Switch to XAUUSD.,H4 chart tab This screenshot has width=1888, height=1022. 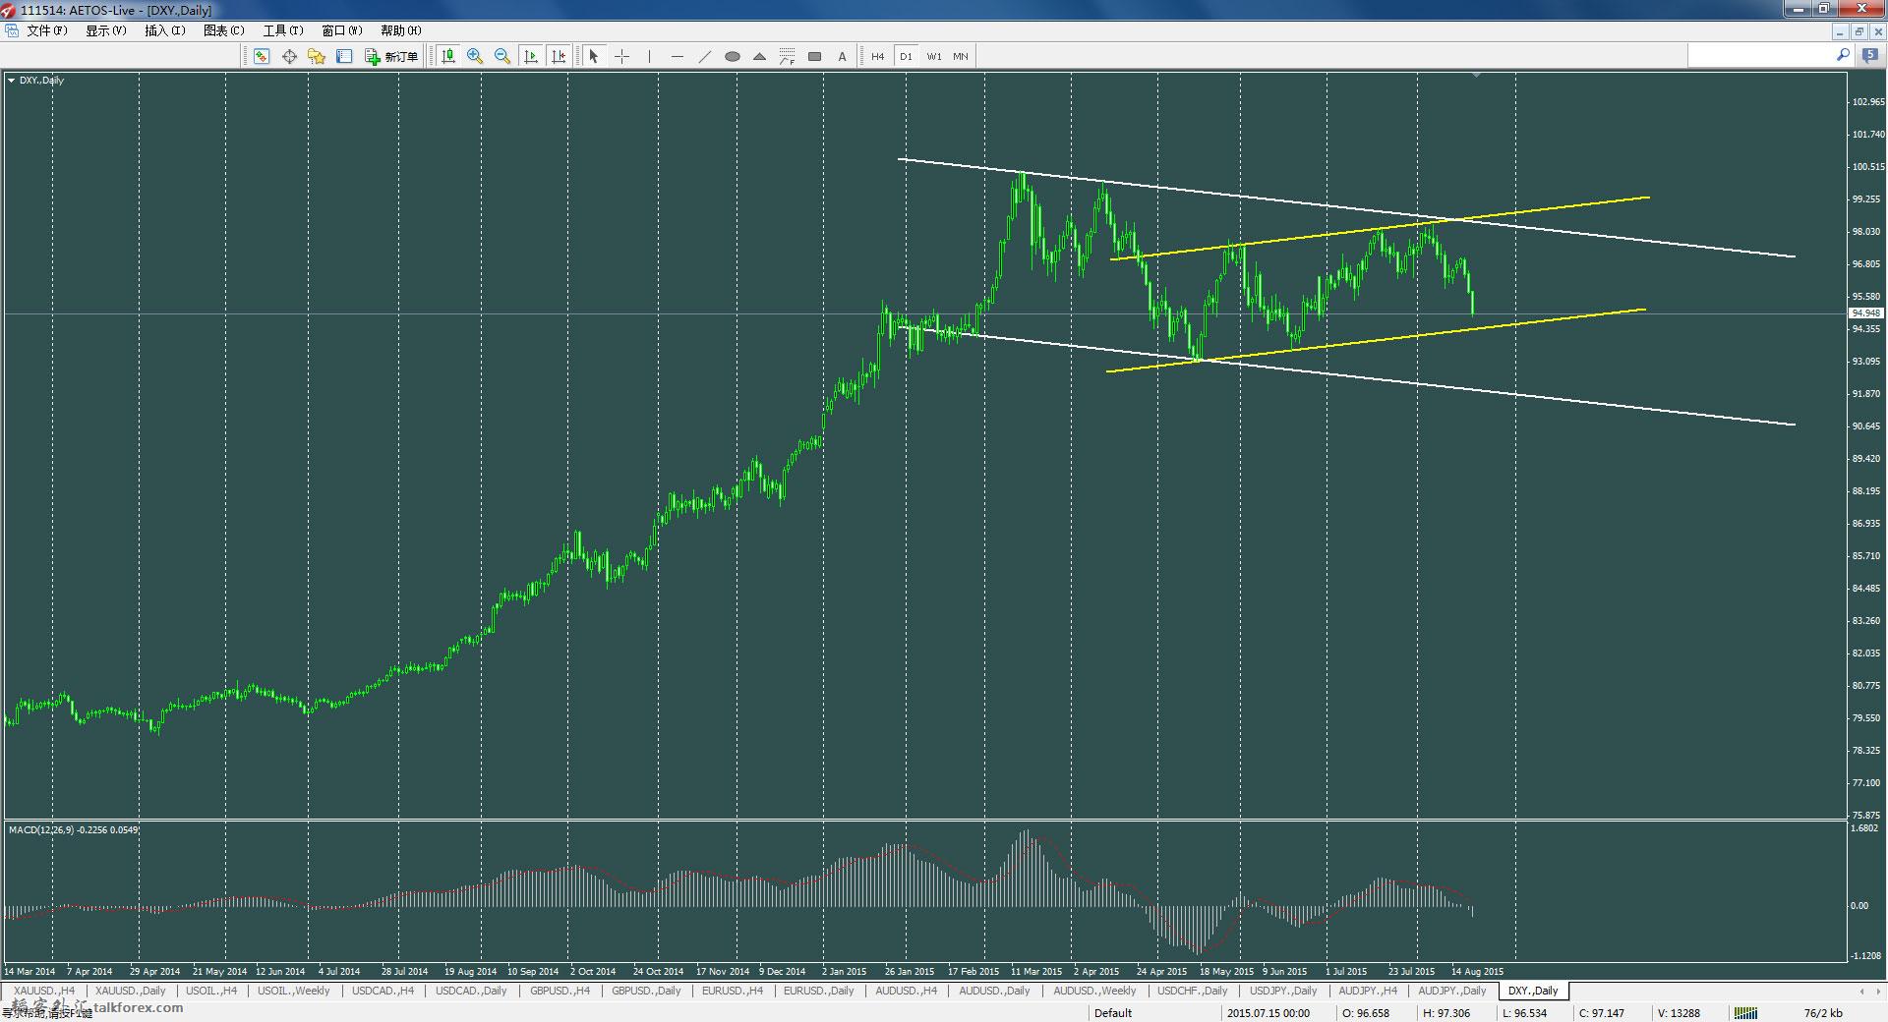(44, 991)
